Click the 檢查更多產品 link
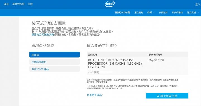201x106 pixels. pos(95,95)
